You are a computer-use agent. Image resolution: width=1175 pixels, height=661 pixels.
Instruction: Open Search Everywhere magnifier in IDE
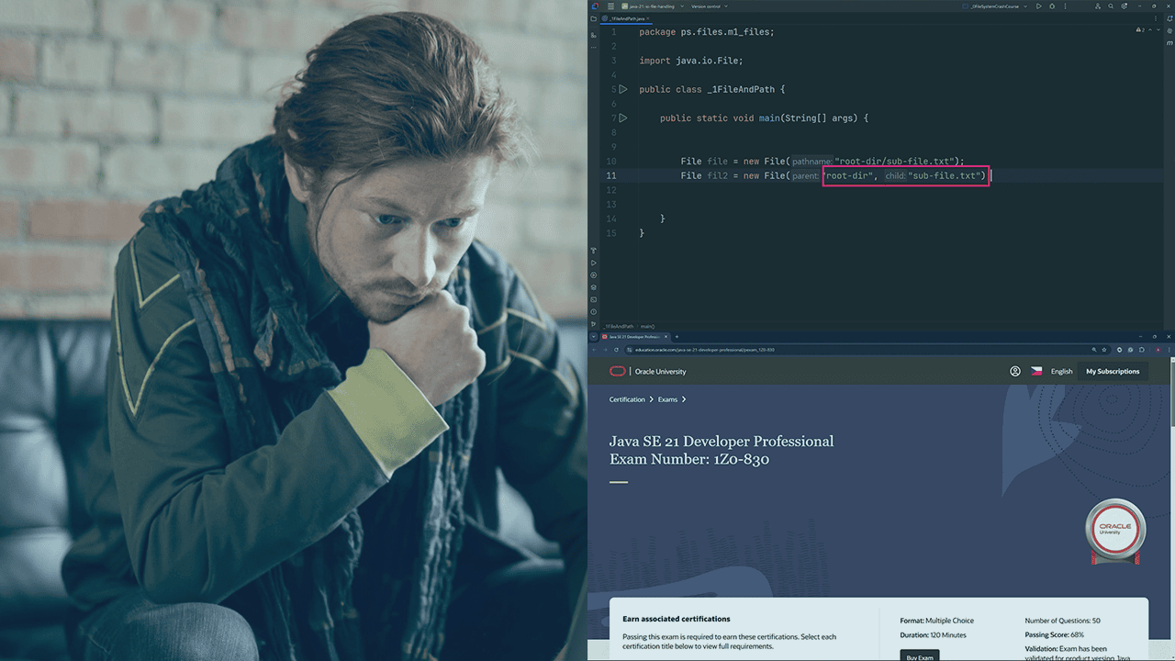click(x=1111, y=6)
